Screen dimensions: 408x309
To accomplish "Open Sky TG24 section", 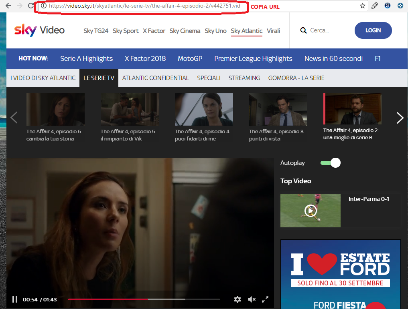I will point(96,31).
